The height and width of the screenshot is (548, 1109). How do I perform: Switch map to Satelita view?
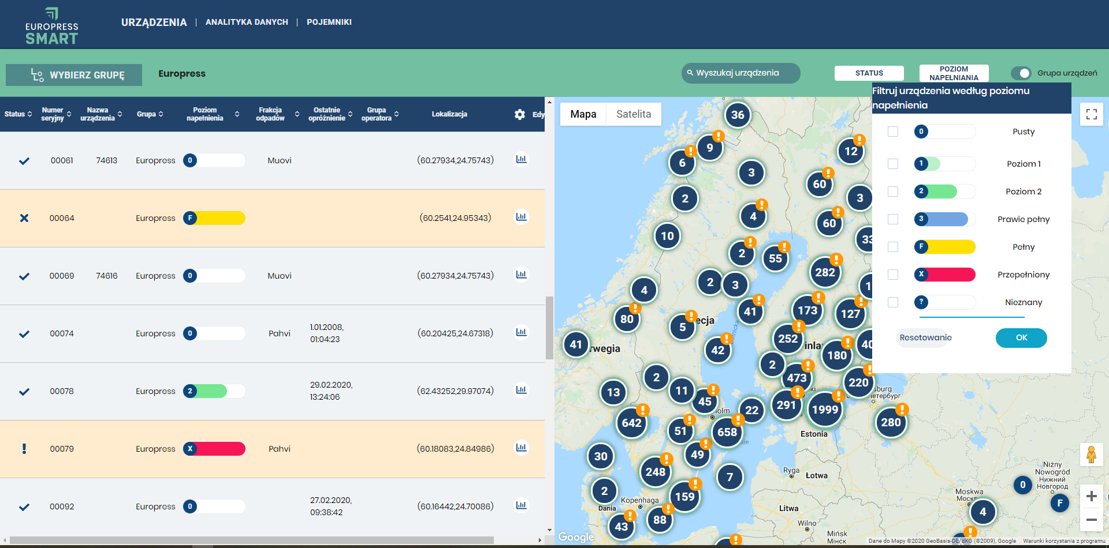(633, 114)
